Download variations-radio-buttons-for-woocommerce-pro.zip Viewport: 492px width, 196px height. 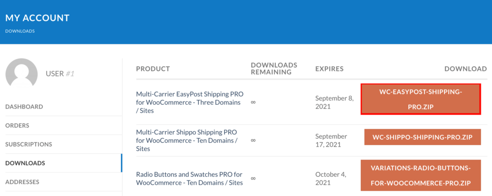pyautogui.click(x=421, y=175)
